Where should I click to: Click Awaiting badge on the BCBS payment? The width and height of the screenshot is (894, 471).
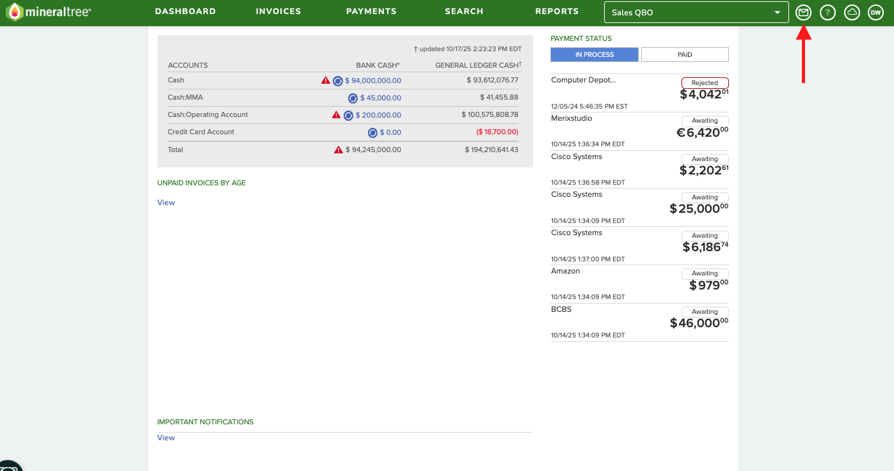[705, 312]
